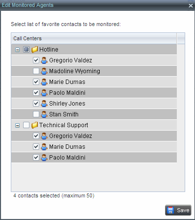
Task: Close the Edit Monitored Agents dialog
Action: tap(191, 6)
